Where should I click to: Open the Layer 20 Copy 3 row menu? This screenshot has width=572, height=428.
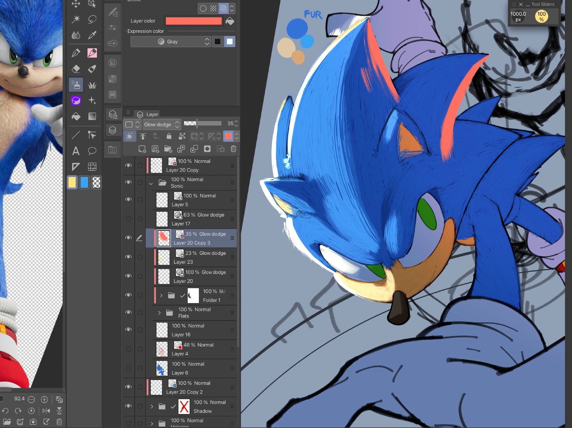pyautogui.click(x=232, y=238)
